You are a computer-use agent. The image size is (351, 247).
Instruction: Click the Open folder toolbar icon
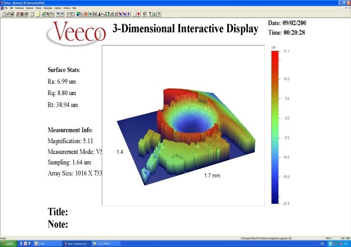8,14
